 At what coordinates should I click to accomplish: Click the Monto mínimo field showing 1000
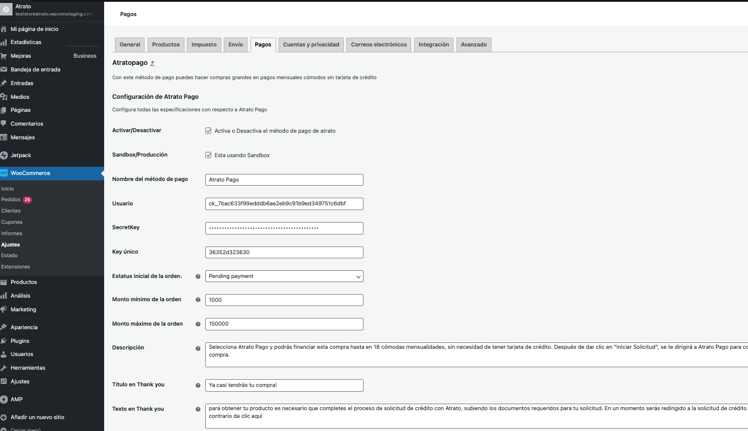pyautogui.click(x=284, y=300)
